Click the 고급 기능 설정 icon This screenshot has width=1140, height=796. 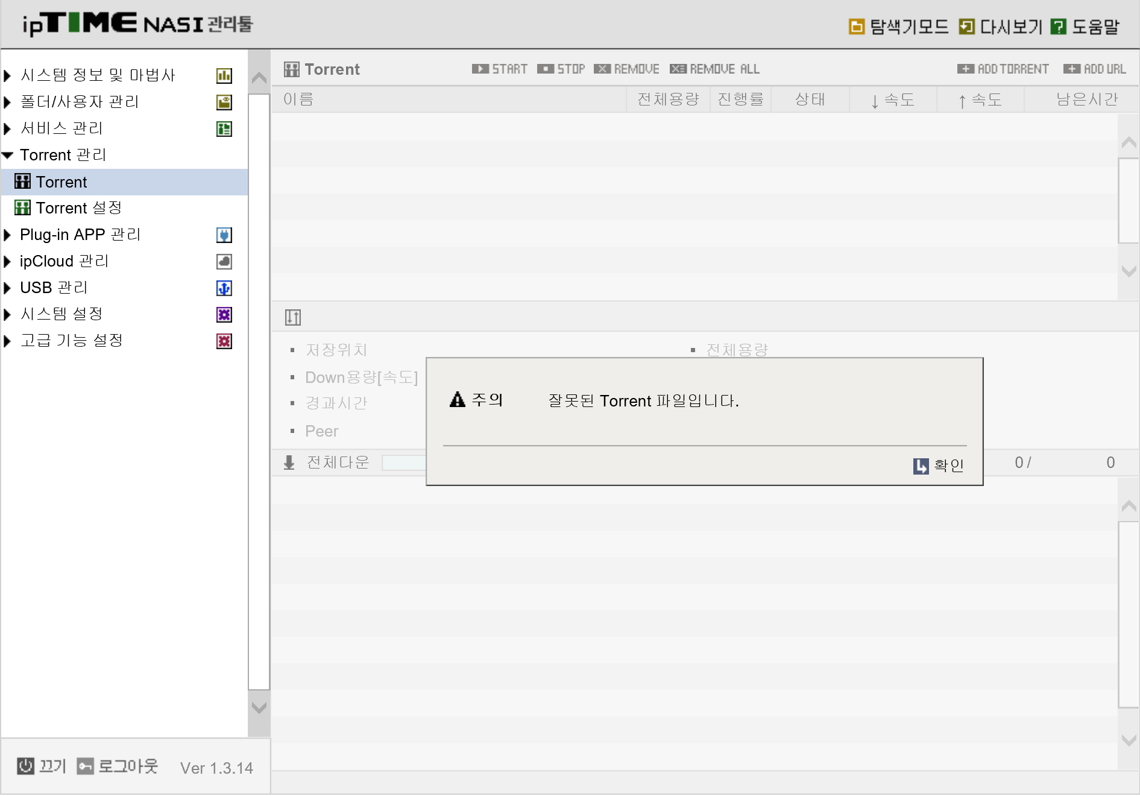[224, 341]
